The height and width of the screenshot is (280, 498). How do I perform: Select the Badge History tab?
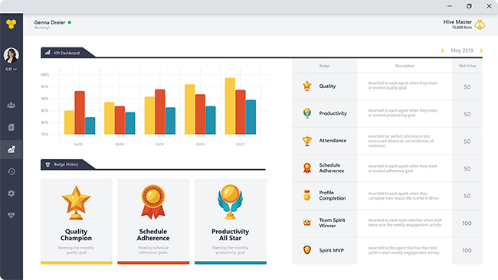pyautogui.click(x=67, y=164)
